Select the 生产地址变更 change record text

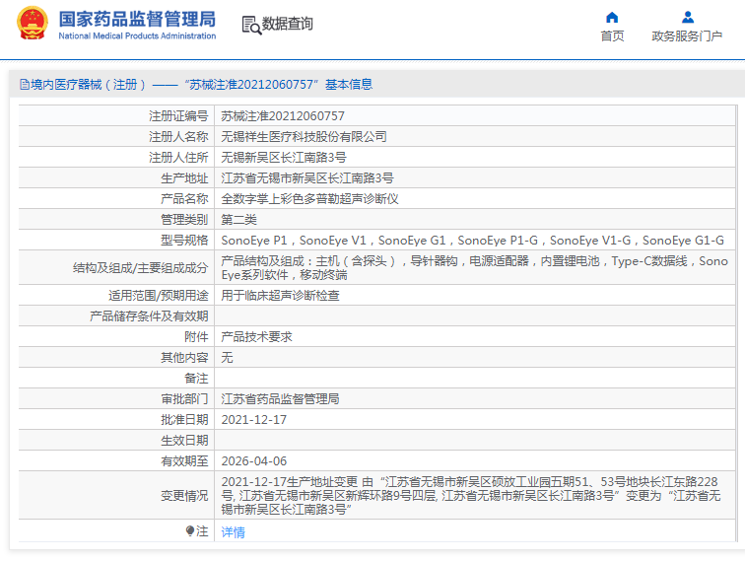click(471, 495)
